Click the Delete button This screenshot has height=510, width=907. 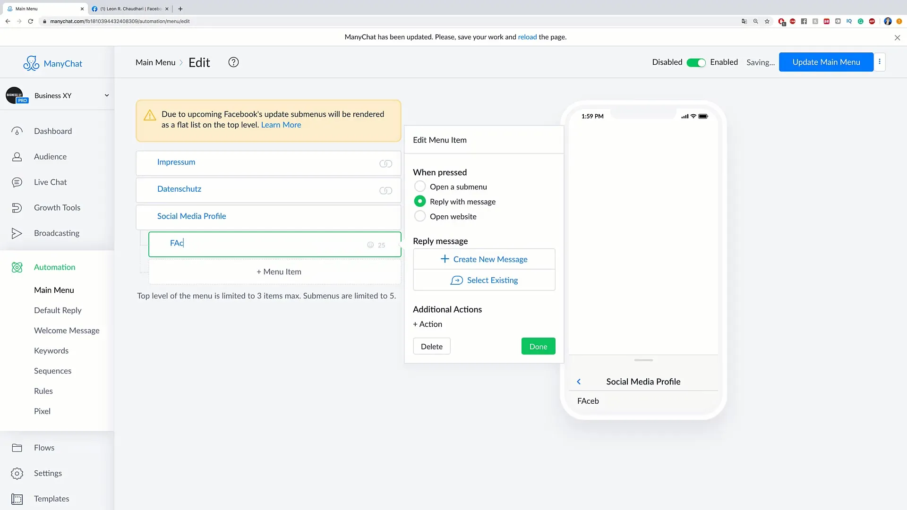[431, 346]
